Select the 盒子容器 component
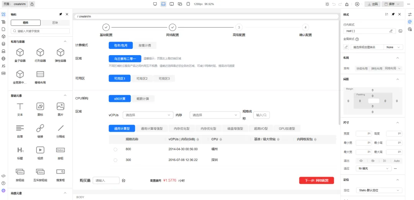 pos(20,55)
